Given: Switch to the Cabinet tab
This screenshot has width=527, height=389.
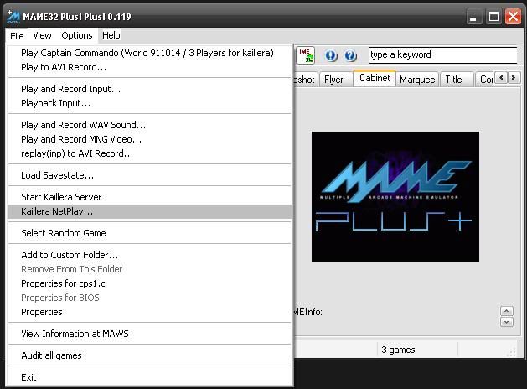Looking at the screenshot, I should click(x=375, y=78).
